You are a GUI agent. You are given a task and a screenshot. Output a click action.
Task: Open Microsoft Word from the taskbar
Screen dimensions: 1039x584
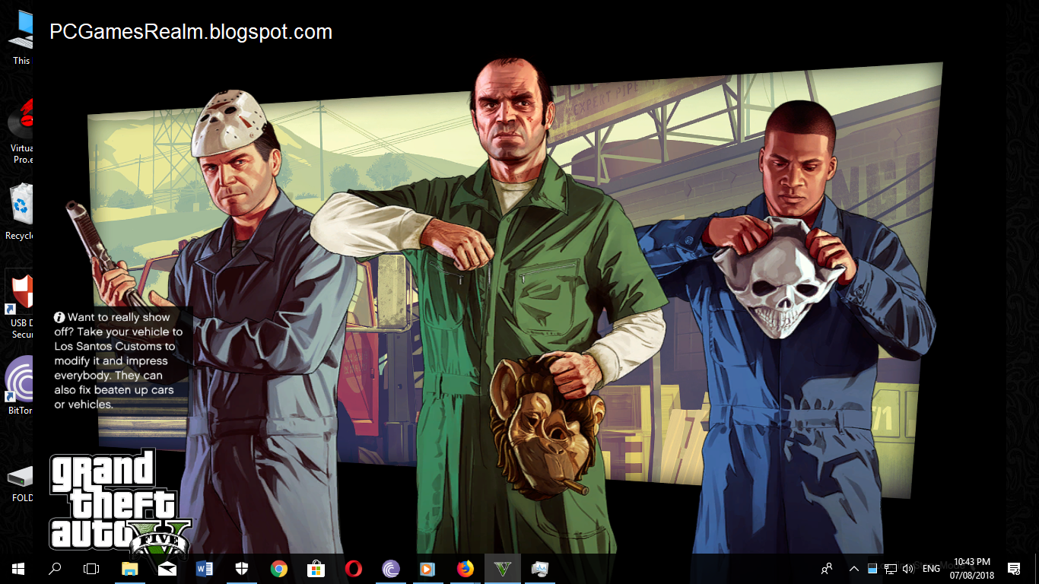(x=205, y=569)
